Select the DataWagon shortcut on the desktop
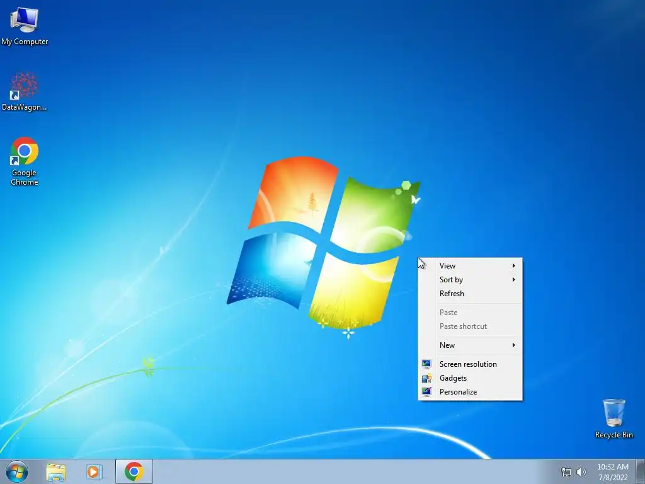This screenshot has height=484, width=645. (x=25, y=92)
